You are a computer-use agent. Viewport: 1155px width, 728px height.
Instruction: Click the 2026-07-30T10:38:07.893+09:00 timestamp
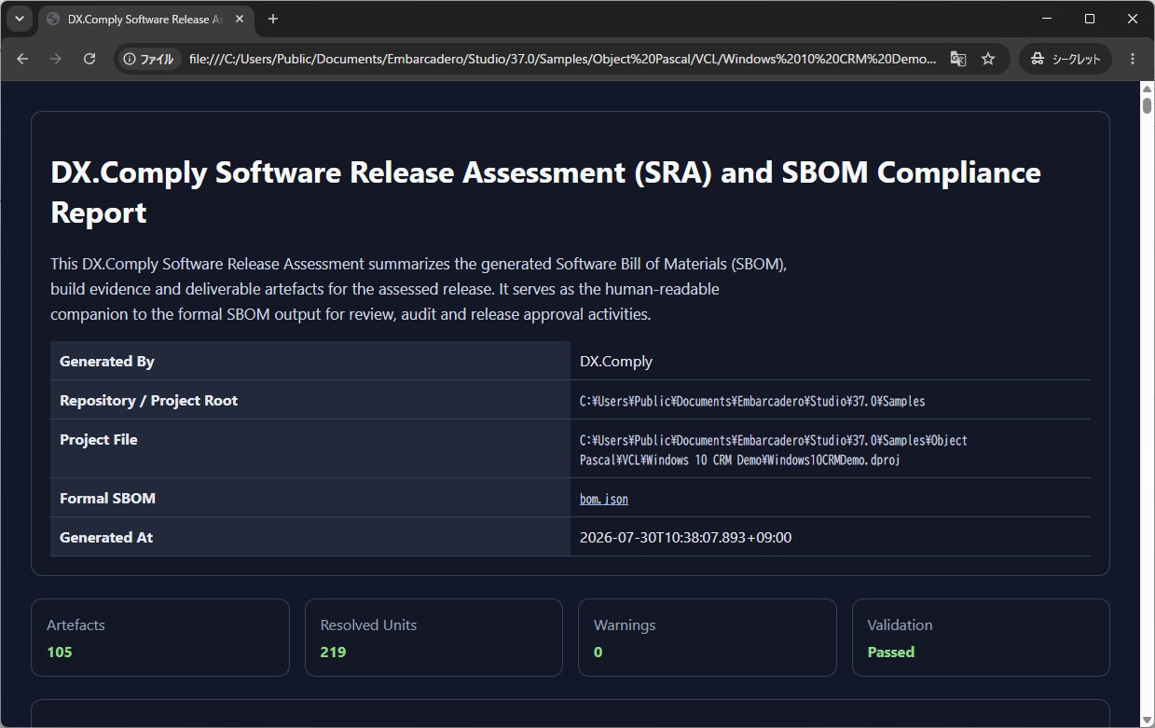pos(686,538)
